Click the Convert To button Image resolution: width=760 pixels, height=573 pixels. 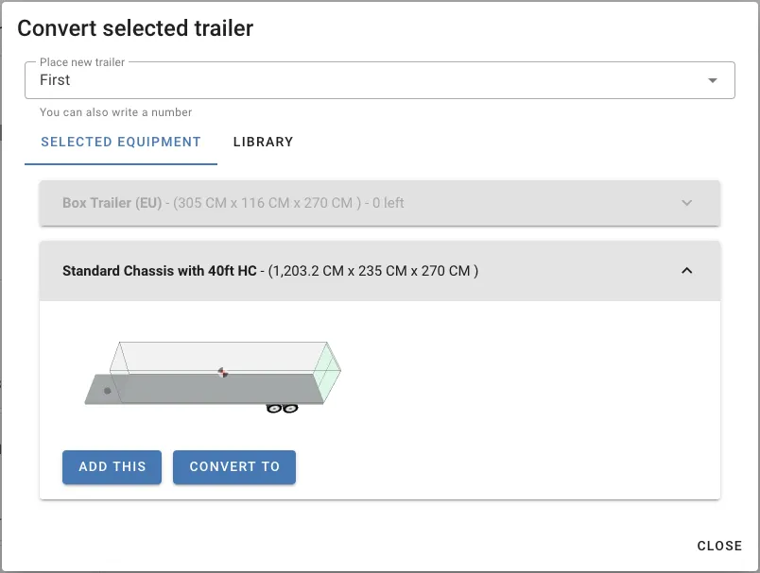(234, 467)
